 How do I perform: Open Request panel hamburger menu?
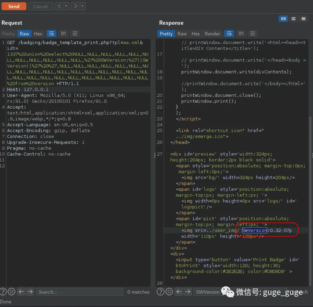click(x=75, y=34)
